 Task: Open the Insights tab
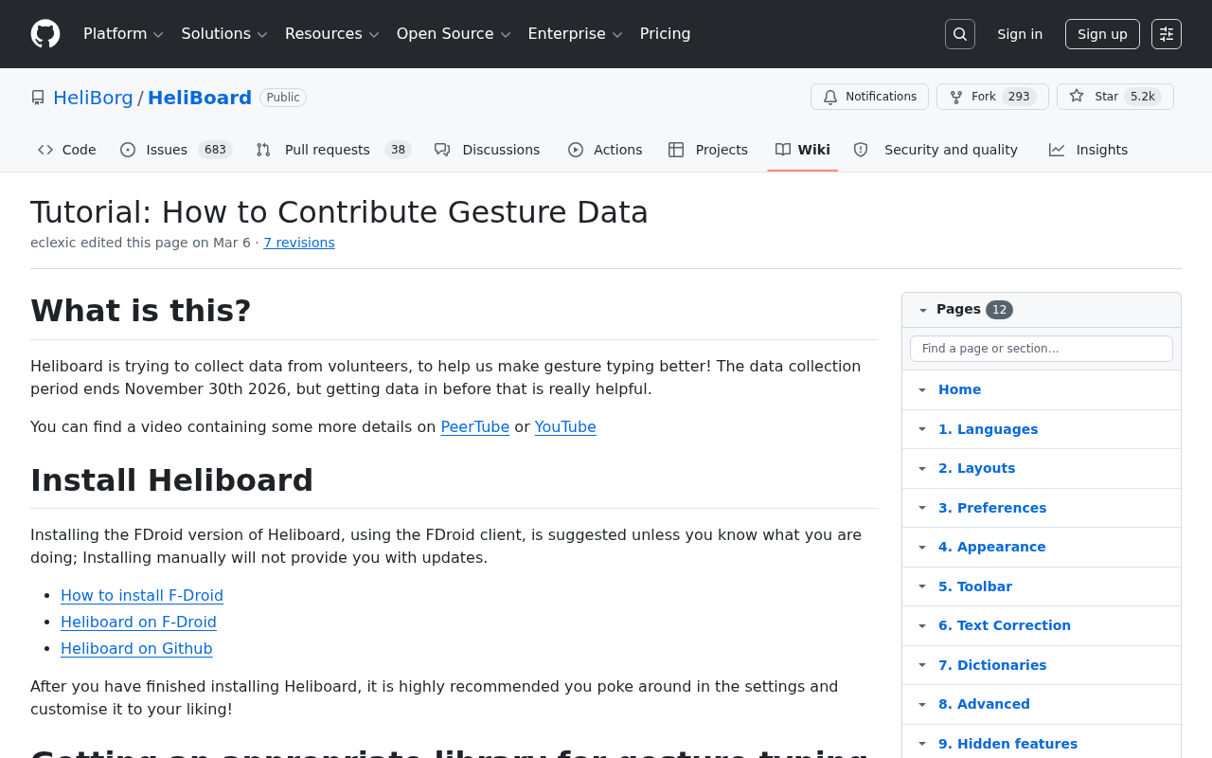pyautogui.click(x=1089, y=150)
